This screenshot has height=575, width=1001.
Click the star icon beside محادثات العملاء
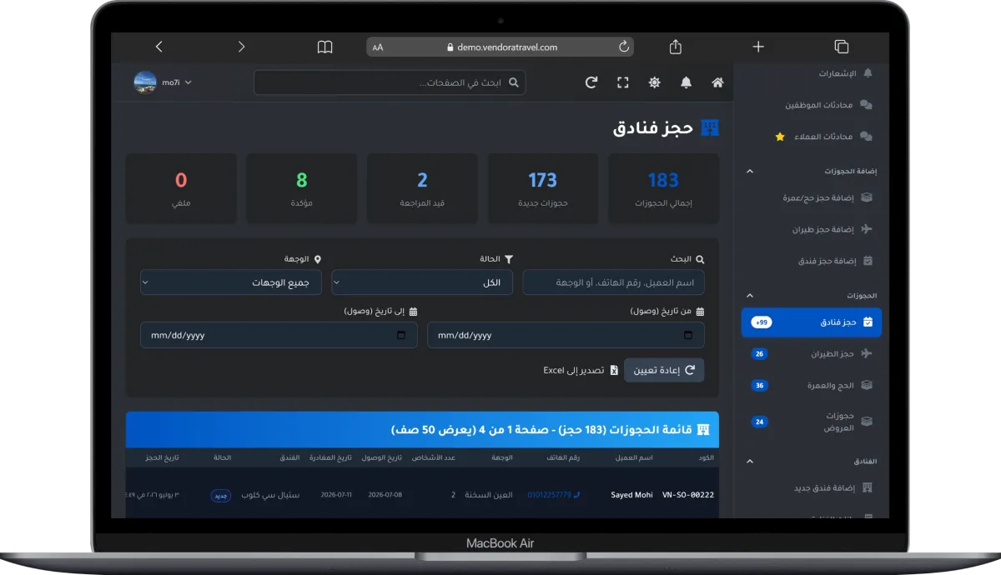780,137
